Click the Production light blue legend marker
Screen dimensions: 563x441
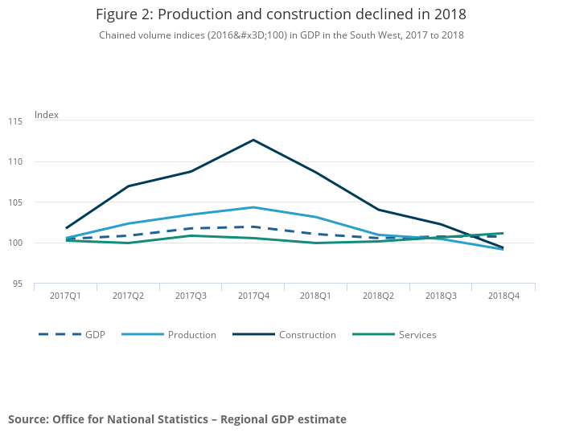(144, 334)
